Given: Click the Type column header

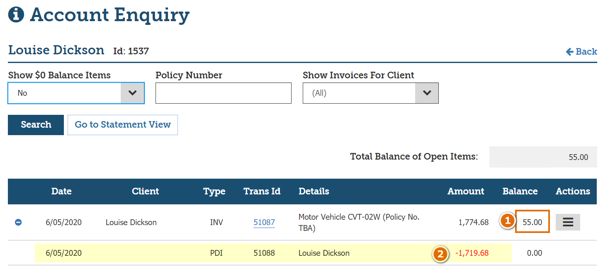Looking at the screenshot, I should (x=214, y=192).
